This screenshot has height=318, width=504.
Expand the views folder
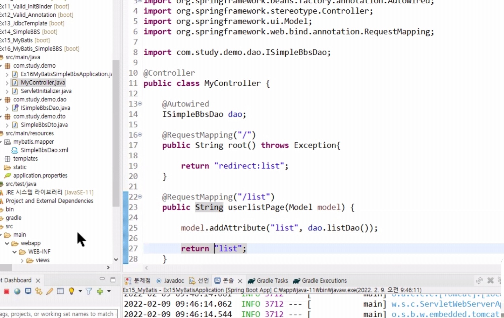coord(22,260)
